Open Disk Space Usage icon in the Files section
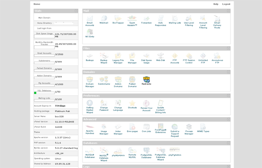This screenshot has width=262, height=168. coord(146,58)
